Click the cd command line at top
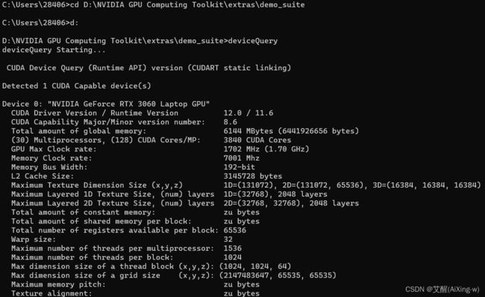 click(x=153, y=5)
